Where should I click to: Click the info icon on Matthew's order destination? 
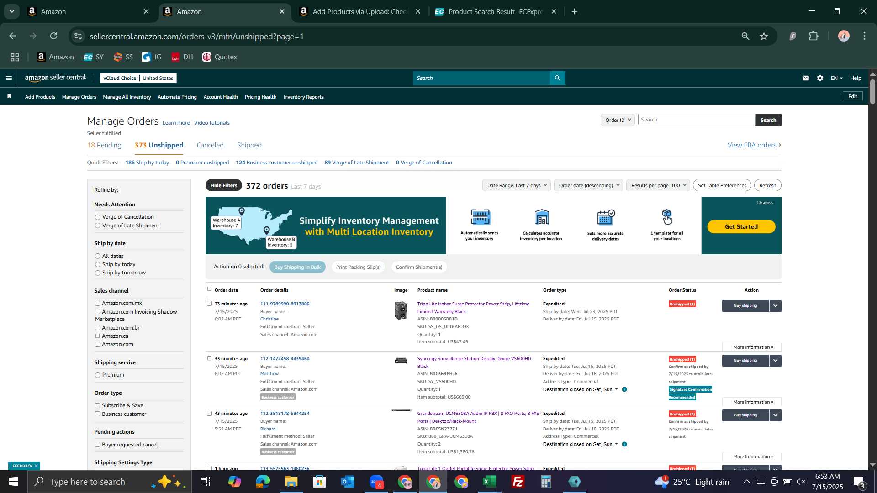[624, 389]
